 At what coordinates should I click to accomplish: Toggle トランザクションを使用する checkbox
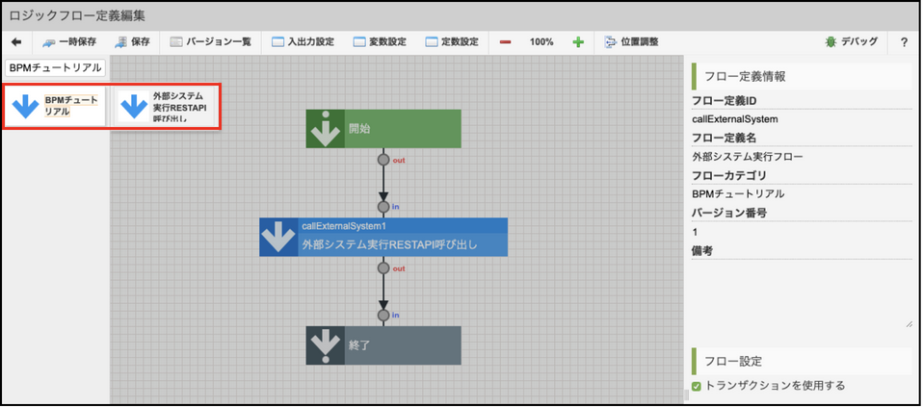[x=697, y=387]
